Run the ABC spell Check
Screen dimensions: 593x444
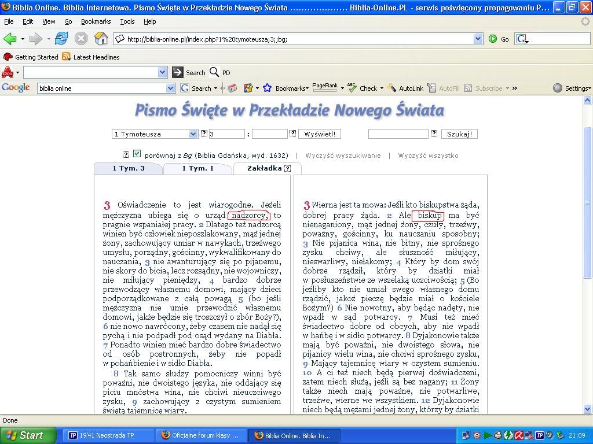[x=363, y=88]
